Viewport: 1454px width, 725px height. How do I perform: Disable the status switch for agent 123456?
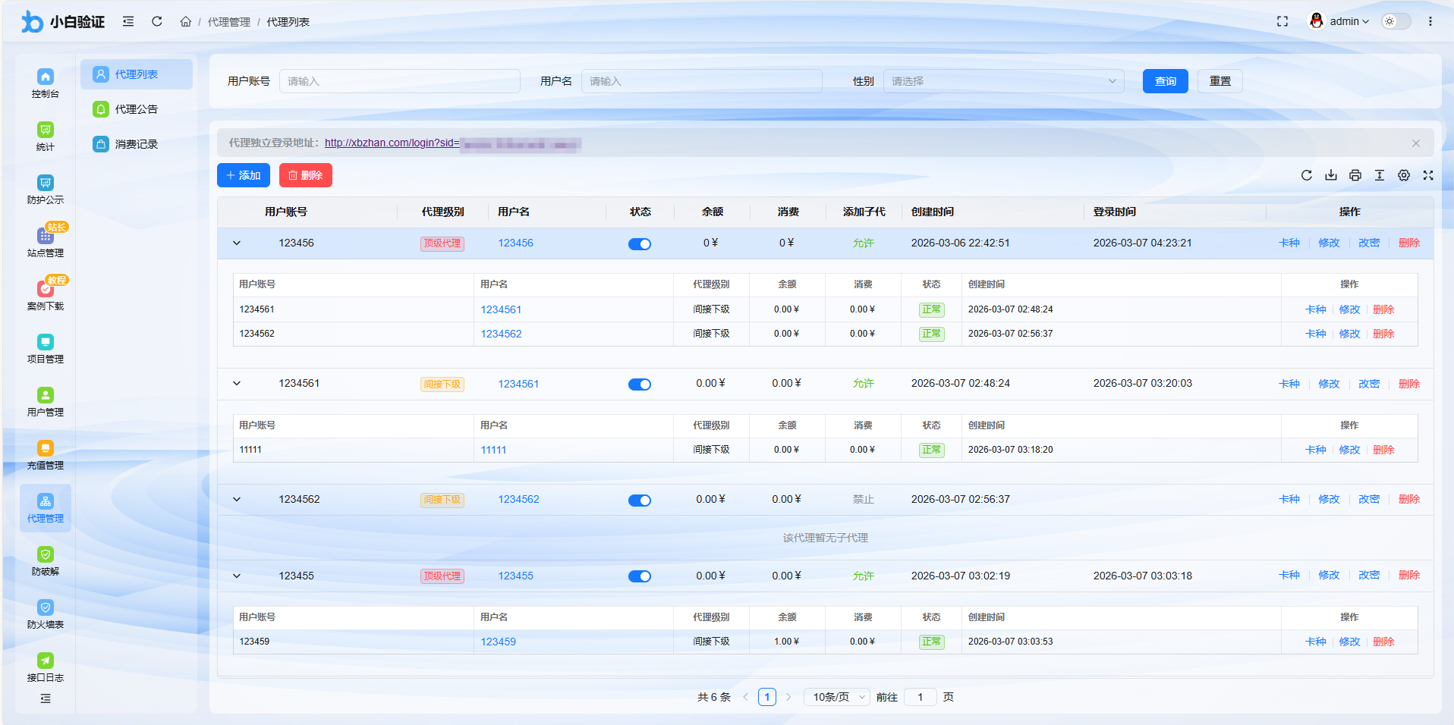click(640, 243)
